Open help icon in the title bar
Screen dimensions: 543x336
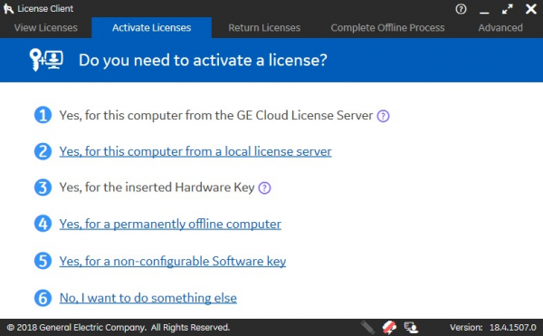[461, 9]
